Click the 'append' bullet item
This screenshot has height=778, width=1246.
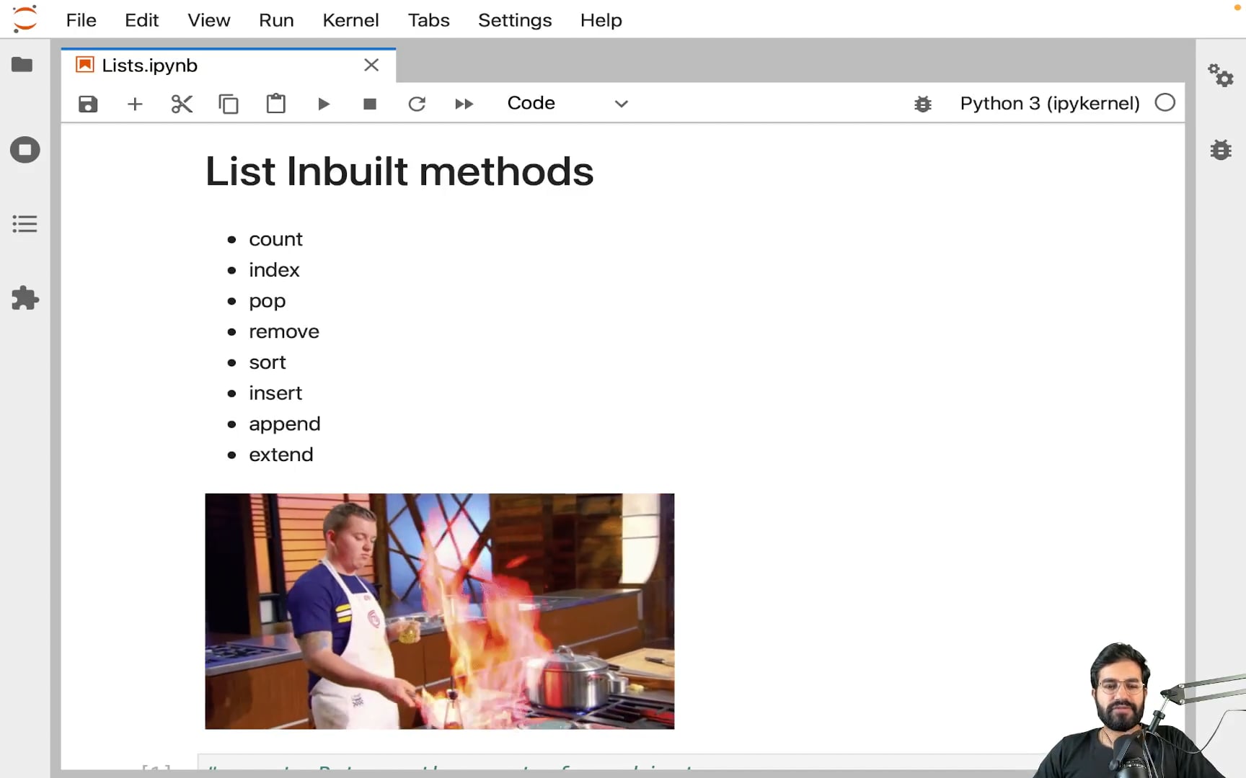(x=285, y=424)
